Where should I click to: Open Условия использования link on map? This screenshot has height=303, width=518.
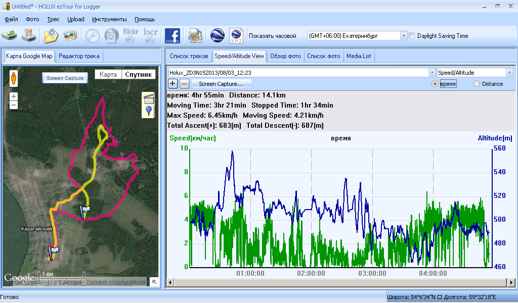pos(116,282)
